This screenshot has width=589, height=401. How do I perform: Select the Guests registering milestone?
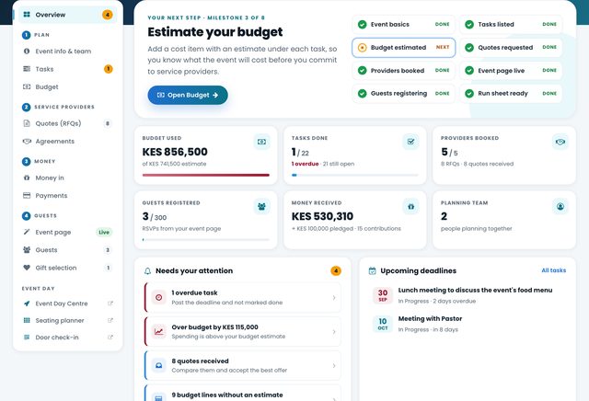403,93
